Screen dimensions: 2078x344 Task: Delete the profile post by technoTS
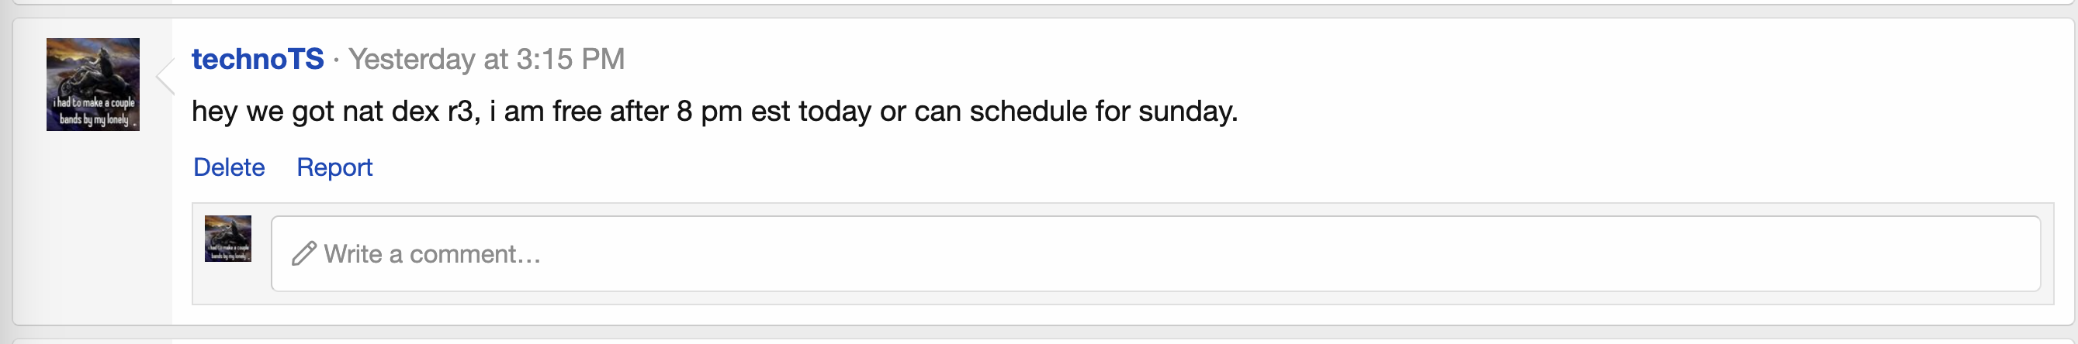pyautogui.click(x=229, y=167)
